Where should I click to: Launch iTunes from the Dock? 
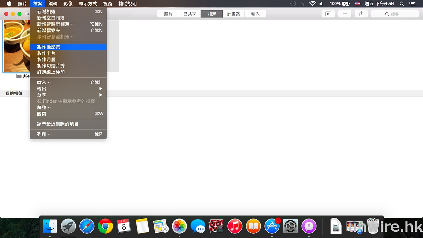pyautogui.click(x=235, y=226)
